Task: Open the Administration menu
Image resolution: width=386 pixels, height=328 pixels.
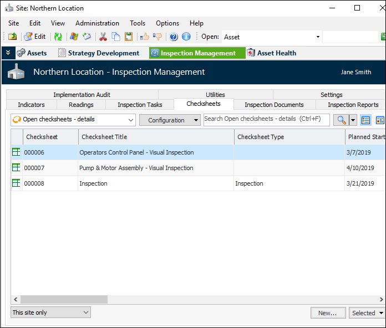Action: [97, 23]
